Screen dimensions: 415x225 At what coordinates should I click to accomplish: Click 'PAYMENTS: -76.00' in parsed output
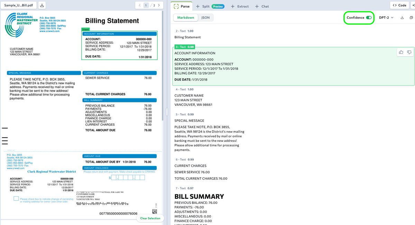coord(190,207)
